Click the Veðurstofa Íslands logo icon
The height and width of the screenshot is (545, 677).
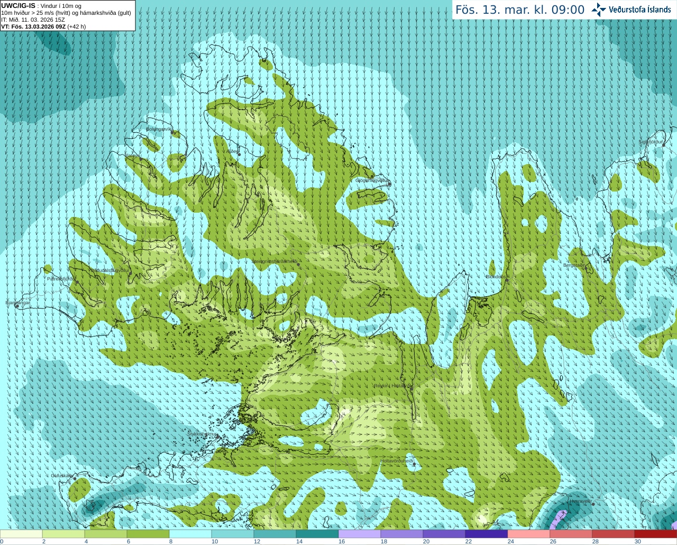click(x=598, y=10)
